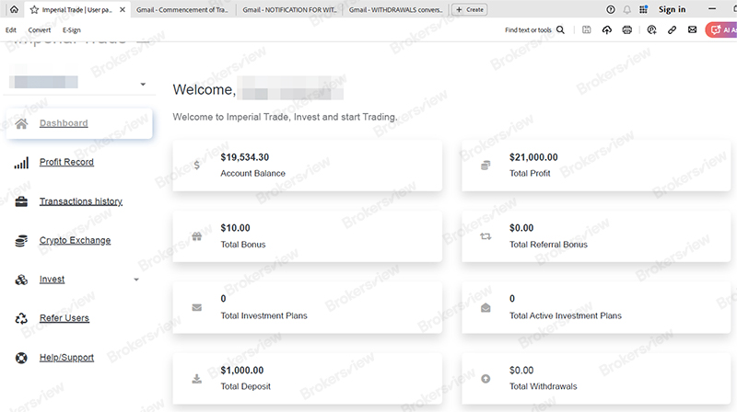This screenshot has width=737, height=412.
Task: Expand the user account dropdown arrow
Action: (x=143, y=85)
